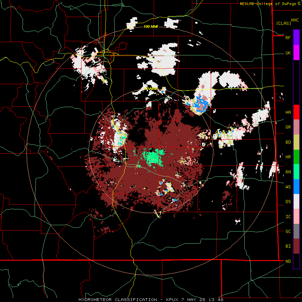Click the IC legend label

[288, 216]
